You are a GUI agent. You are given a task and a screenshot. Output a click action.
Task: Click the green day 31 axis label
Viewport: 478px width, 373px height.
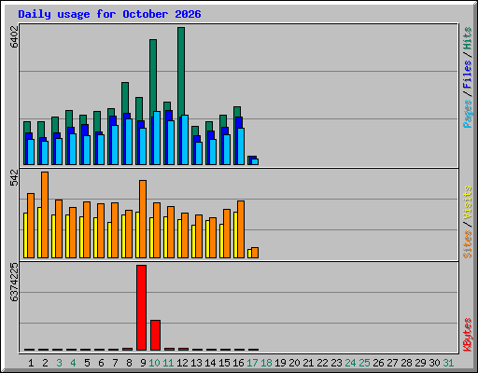pyautogui.click(x=448, y=363)
